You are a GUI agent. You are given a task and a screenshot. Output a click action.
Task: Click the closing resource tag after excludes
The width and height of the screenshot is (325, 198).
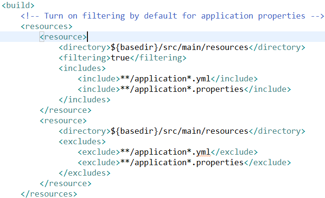click(66, 183)
